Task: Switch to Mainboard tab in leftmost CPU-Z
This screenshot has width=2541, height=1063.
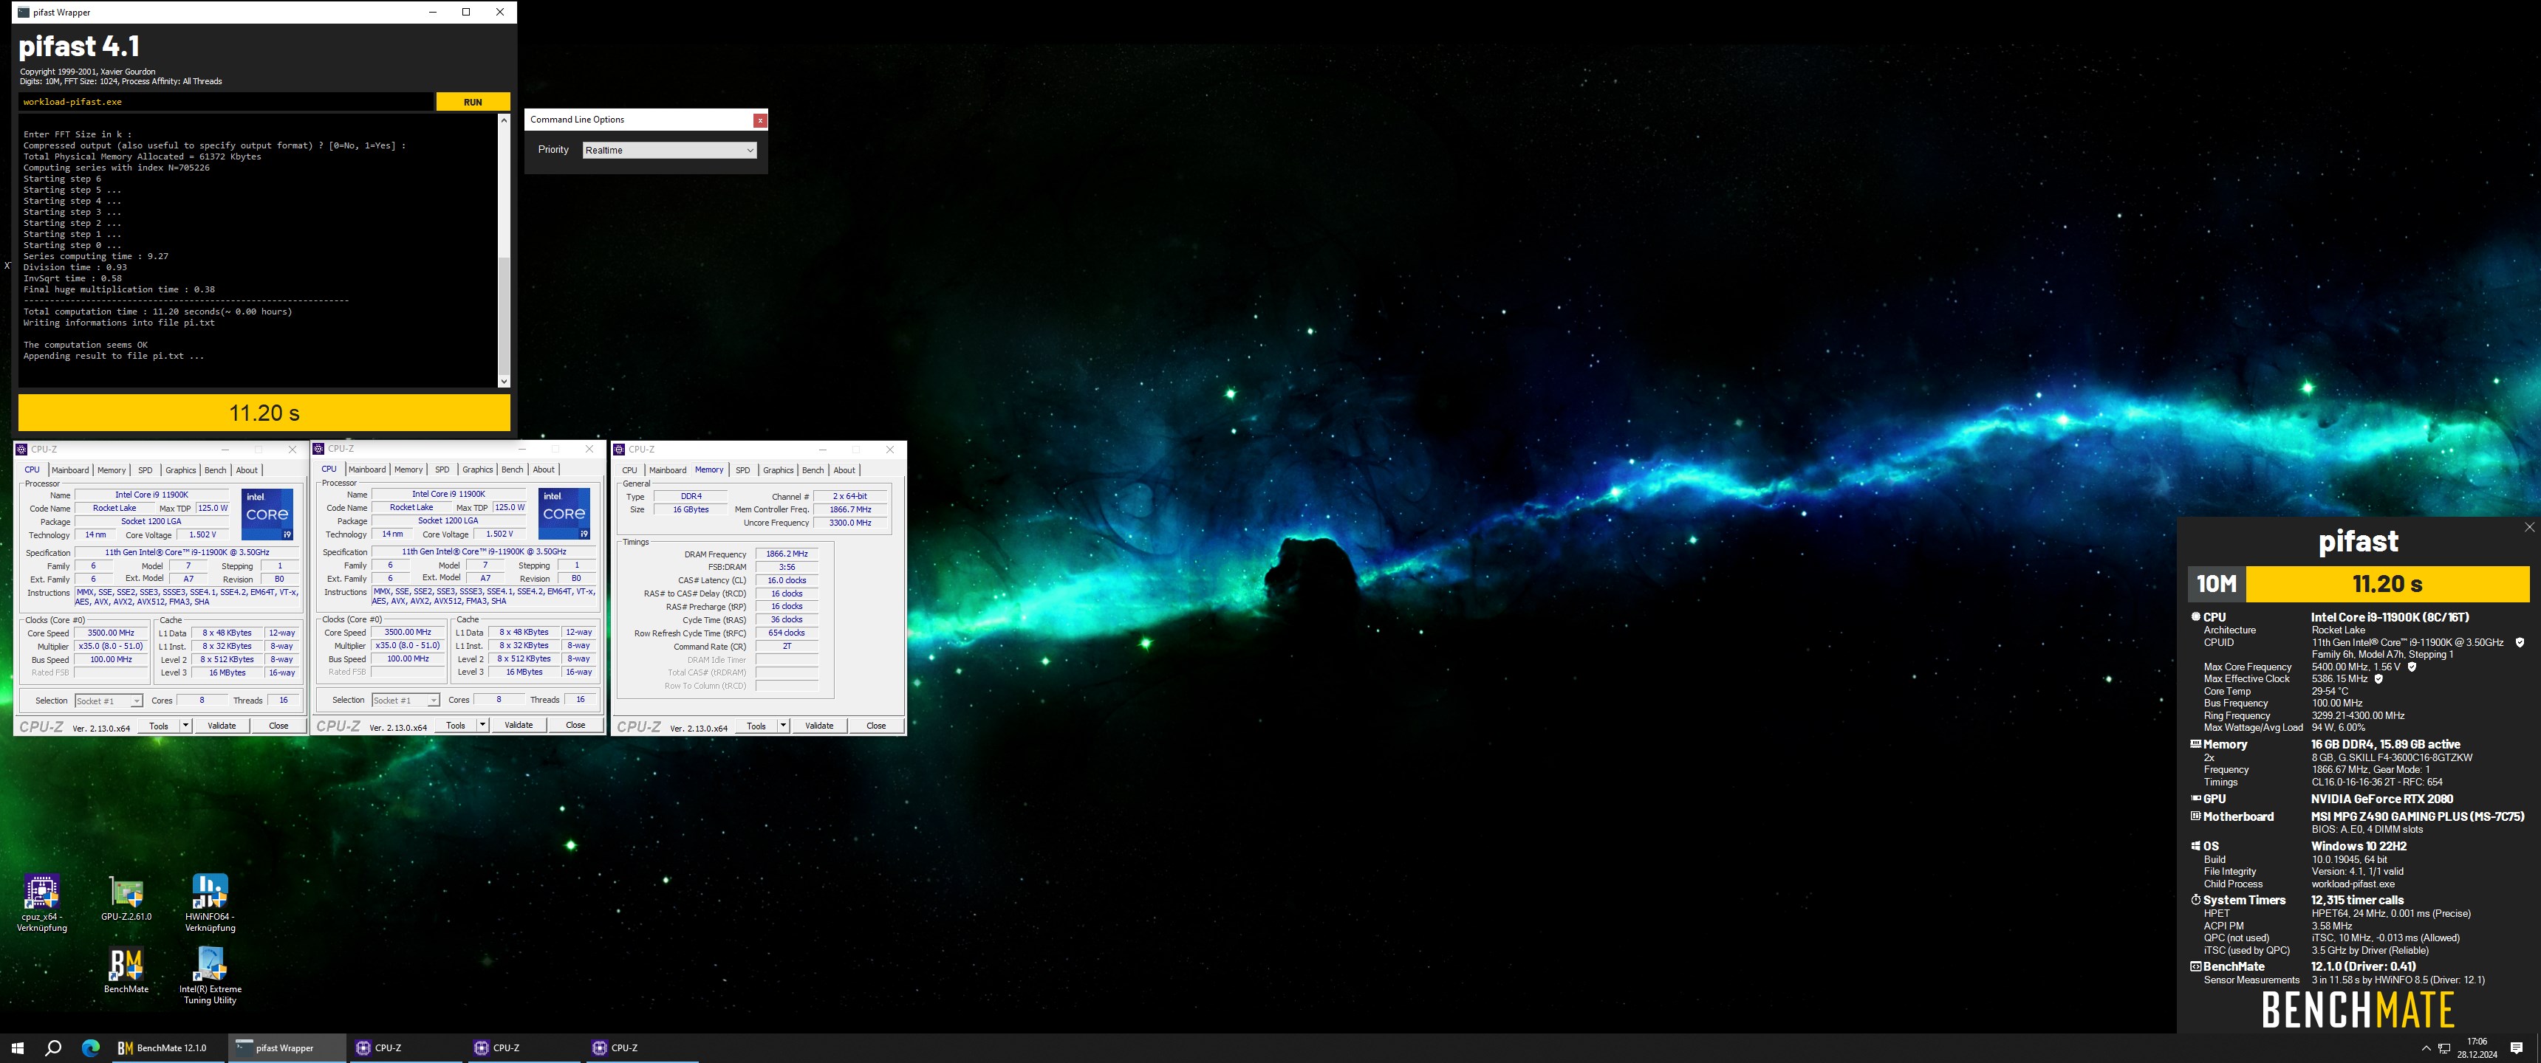Action: [70, 470]
